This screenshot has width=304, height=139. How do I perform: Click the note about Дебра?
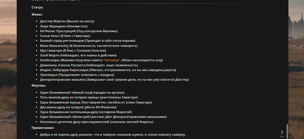(x=113, y=134)
